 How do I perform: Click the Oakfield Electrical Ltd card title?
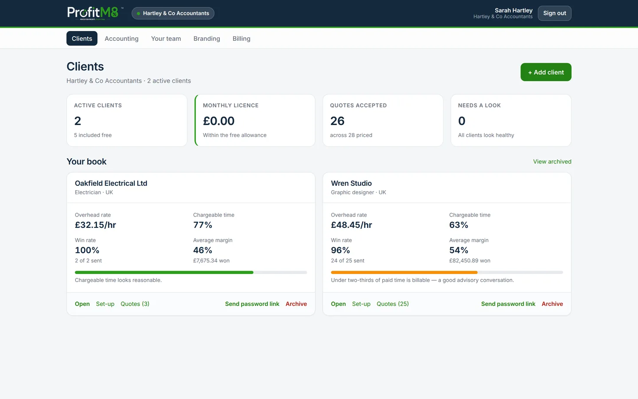coord(111,183)
